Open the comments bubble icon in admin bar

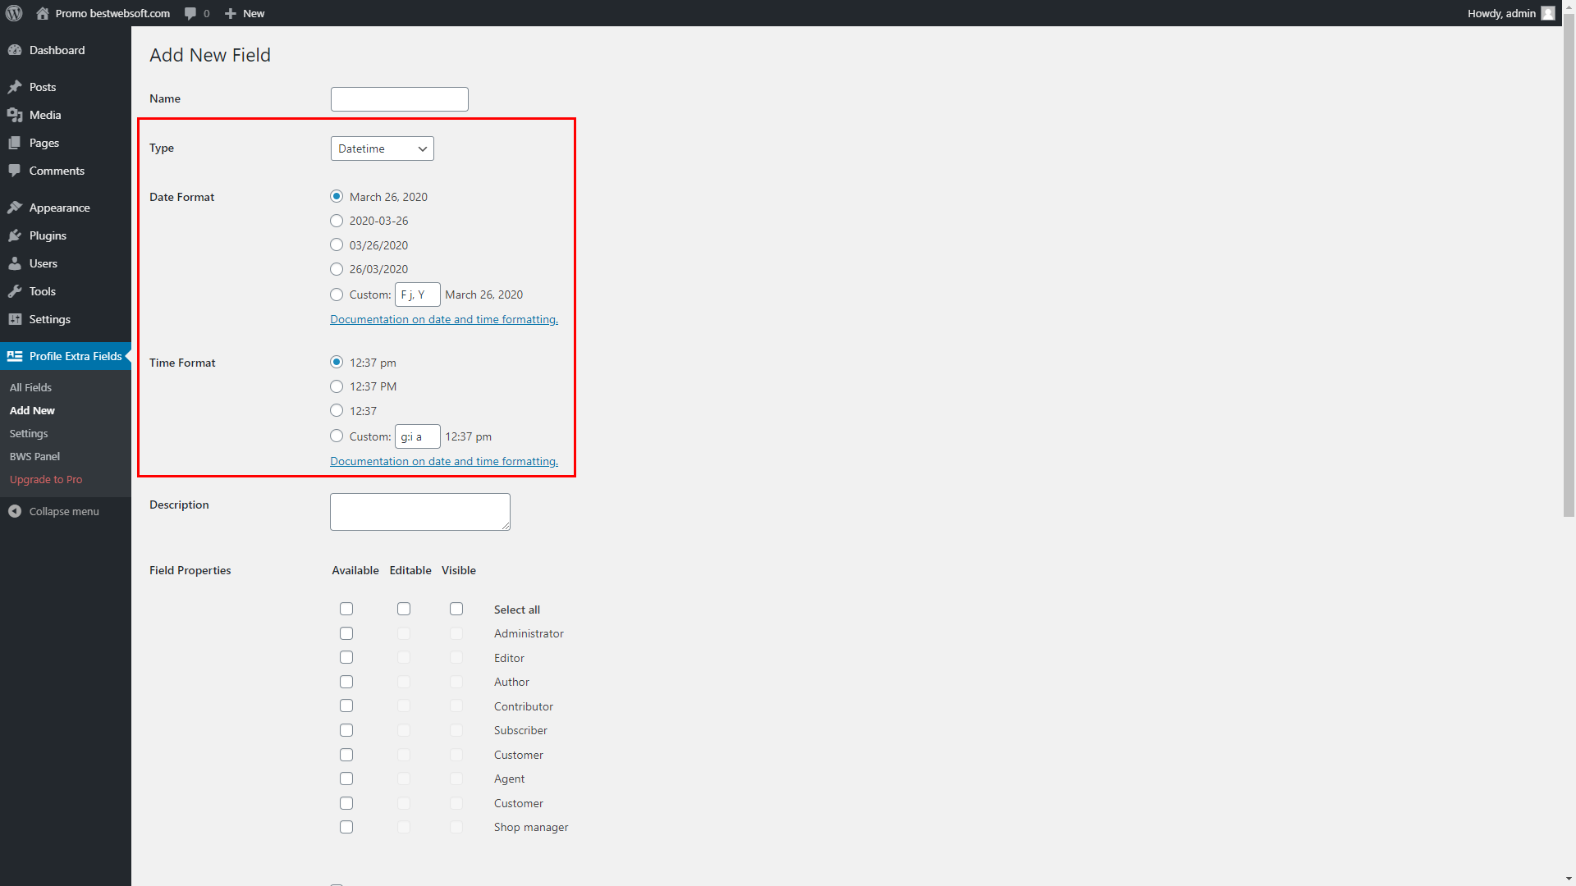189,13
